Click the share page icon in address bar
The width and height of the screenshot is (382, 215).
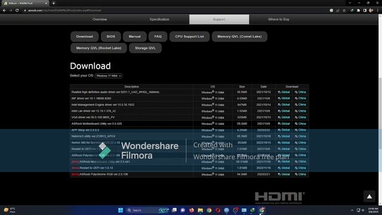[x=338, y=11]
